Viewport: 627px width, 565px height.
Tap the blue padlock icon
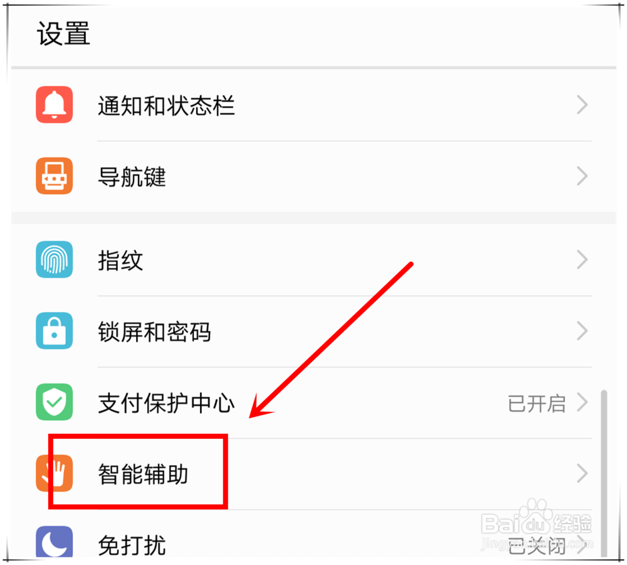coord(55,331)
